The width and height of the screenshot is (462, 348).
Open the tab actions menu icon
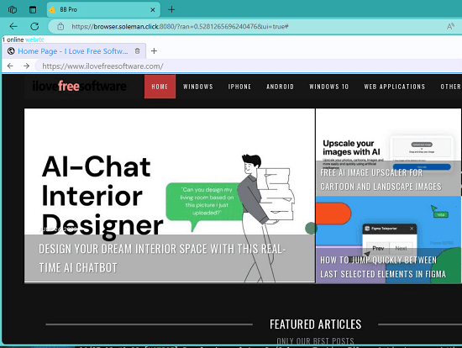33,10
